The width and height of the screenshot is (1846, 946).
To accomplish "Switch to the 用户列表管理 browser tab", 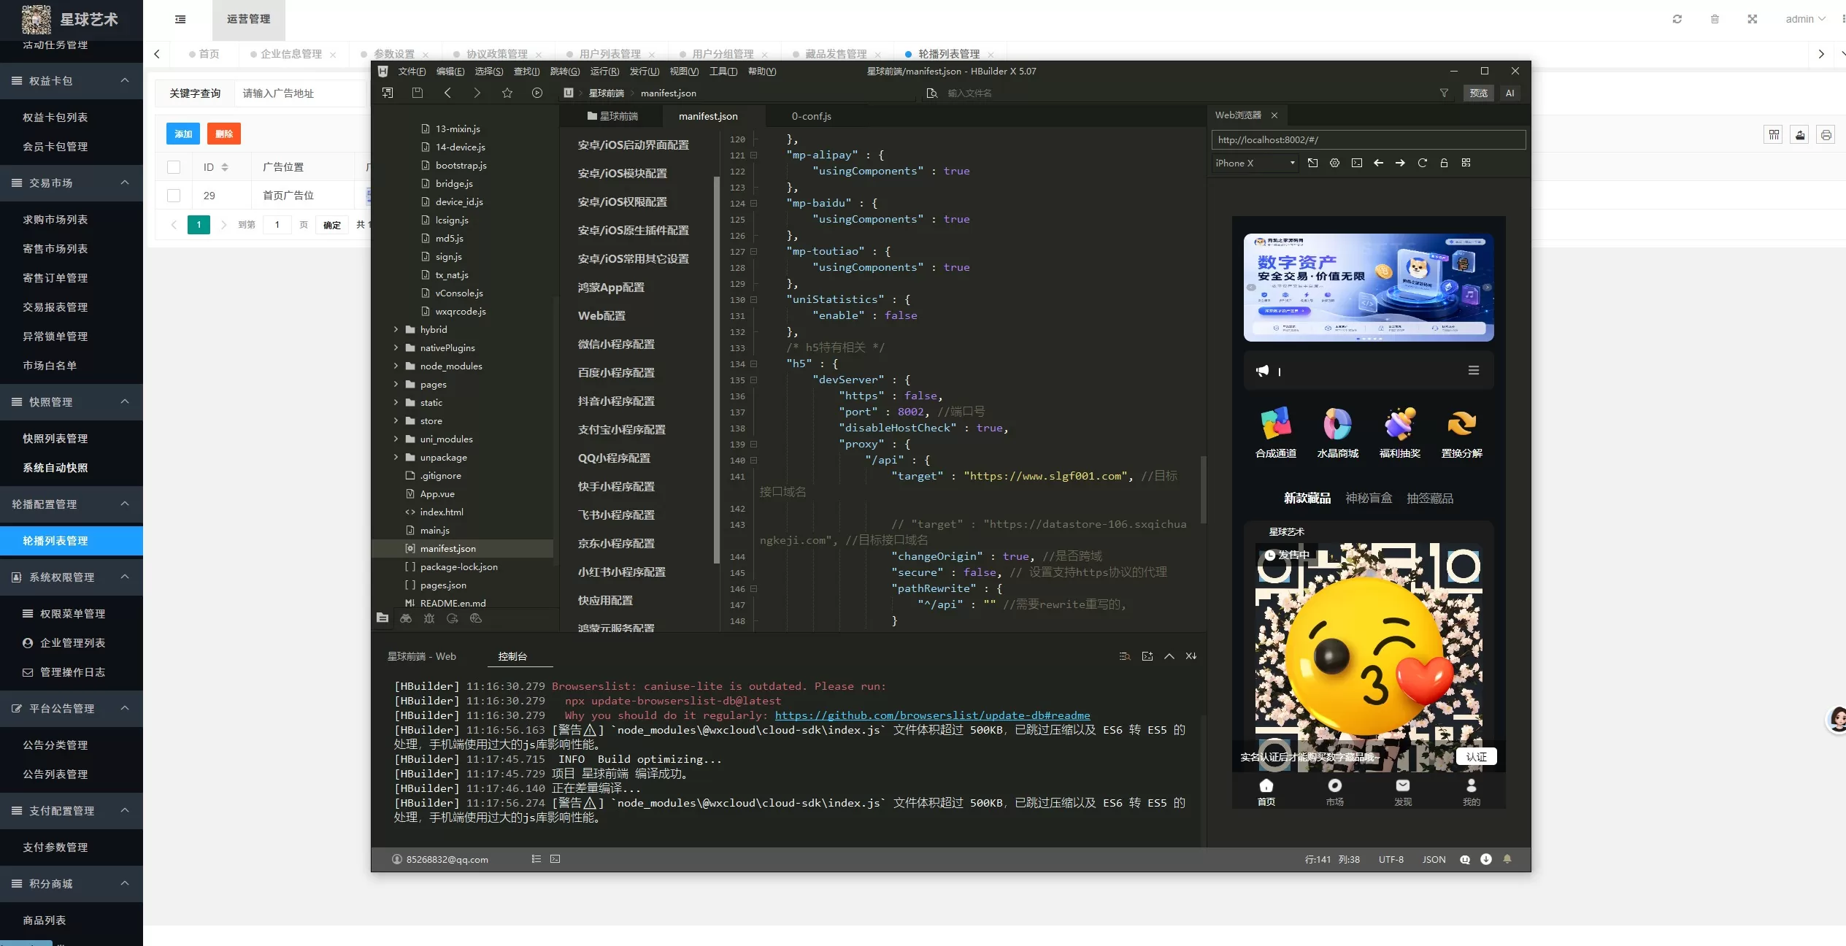I will 609,54.
